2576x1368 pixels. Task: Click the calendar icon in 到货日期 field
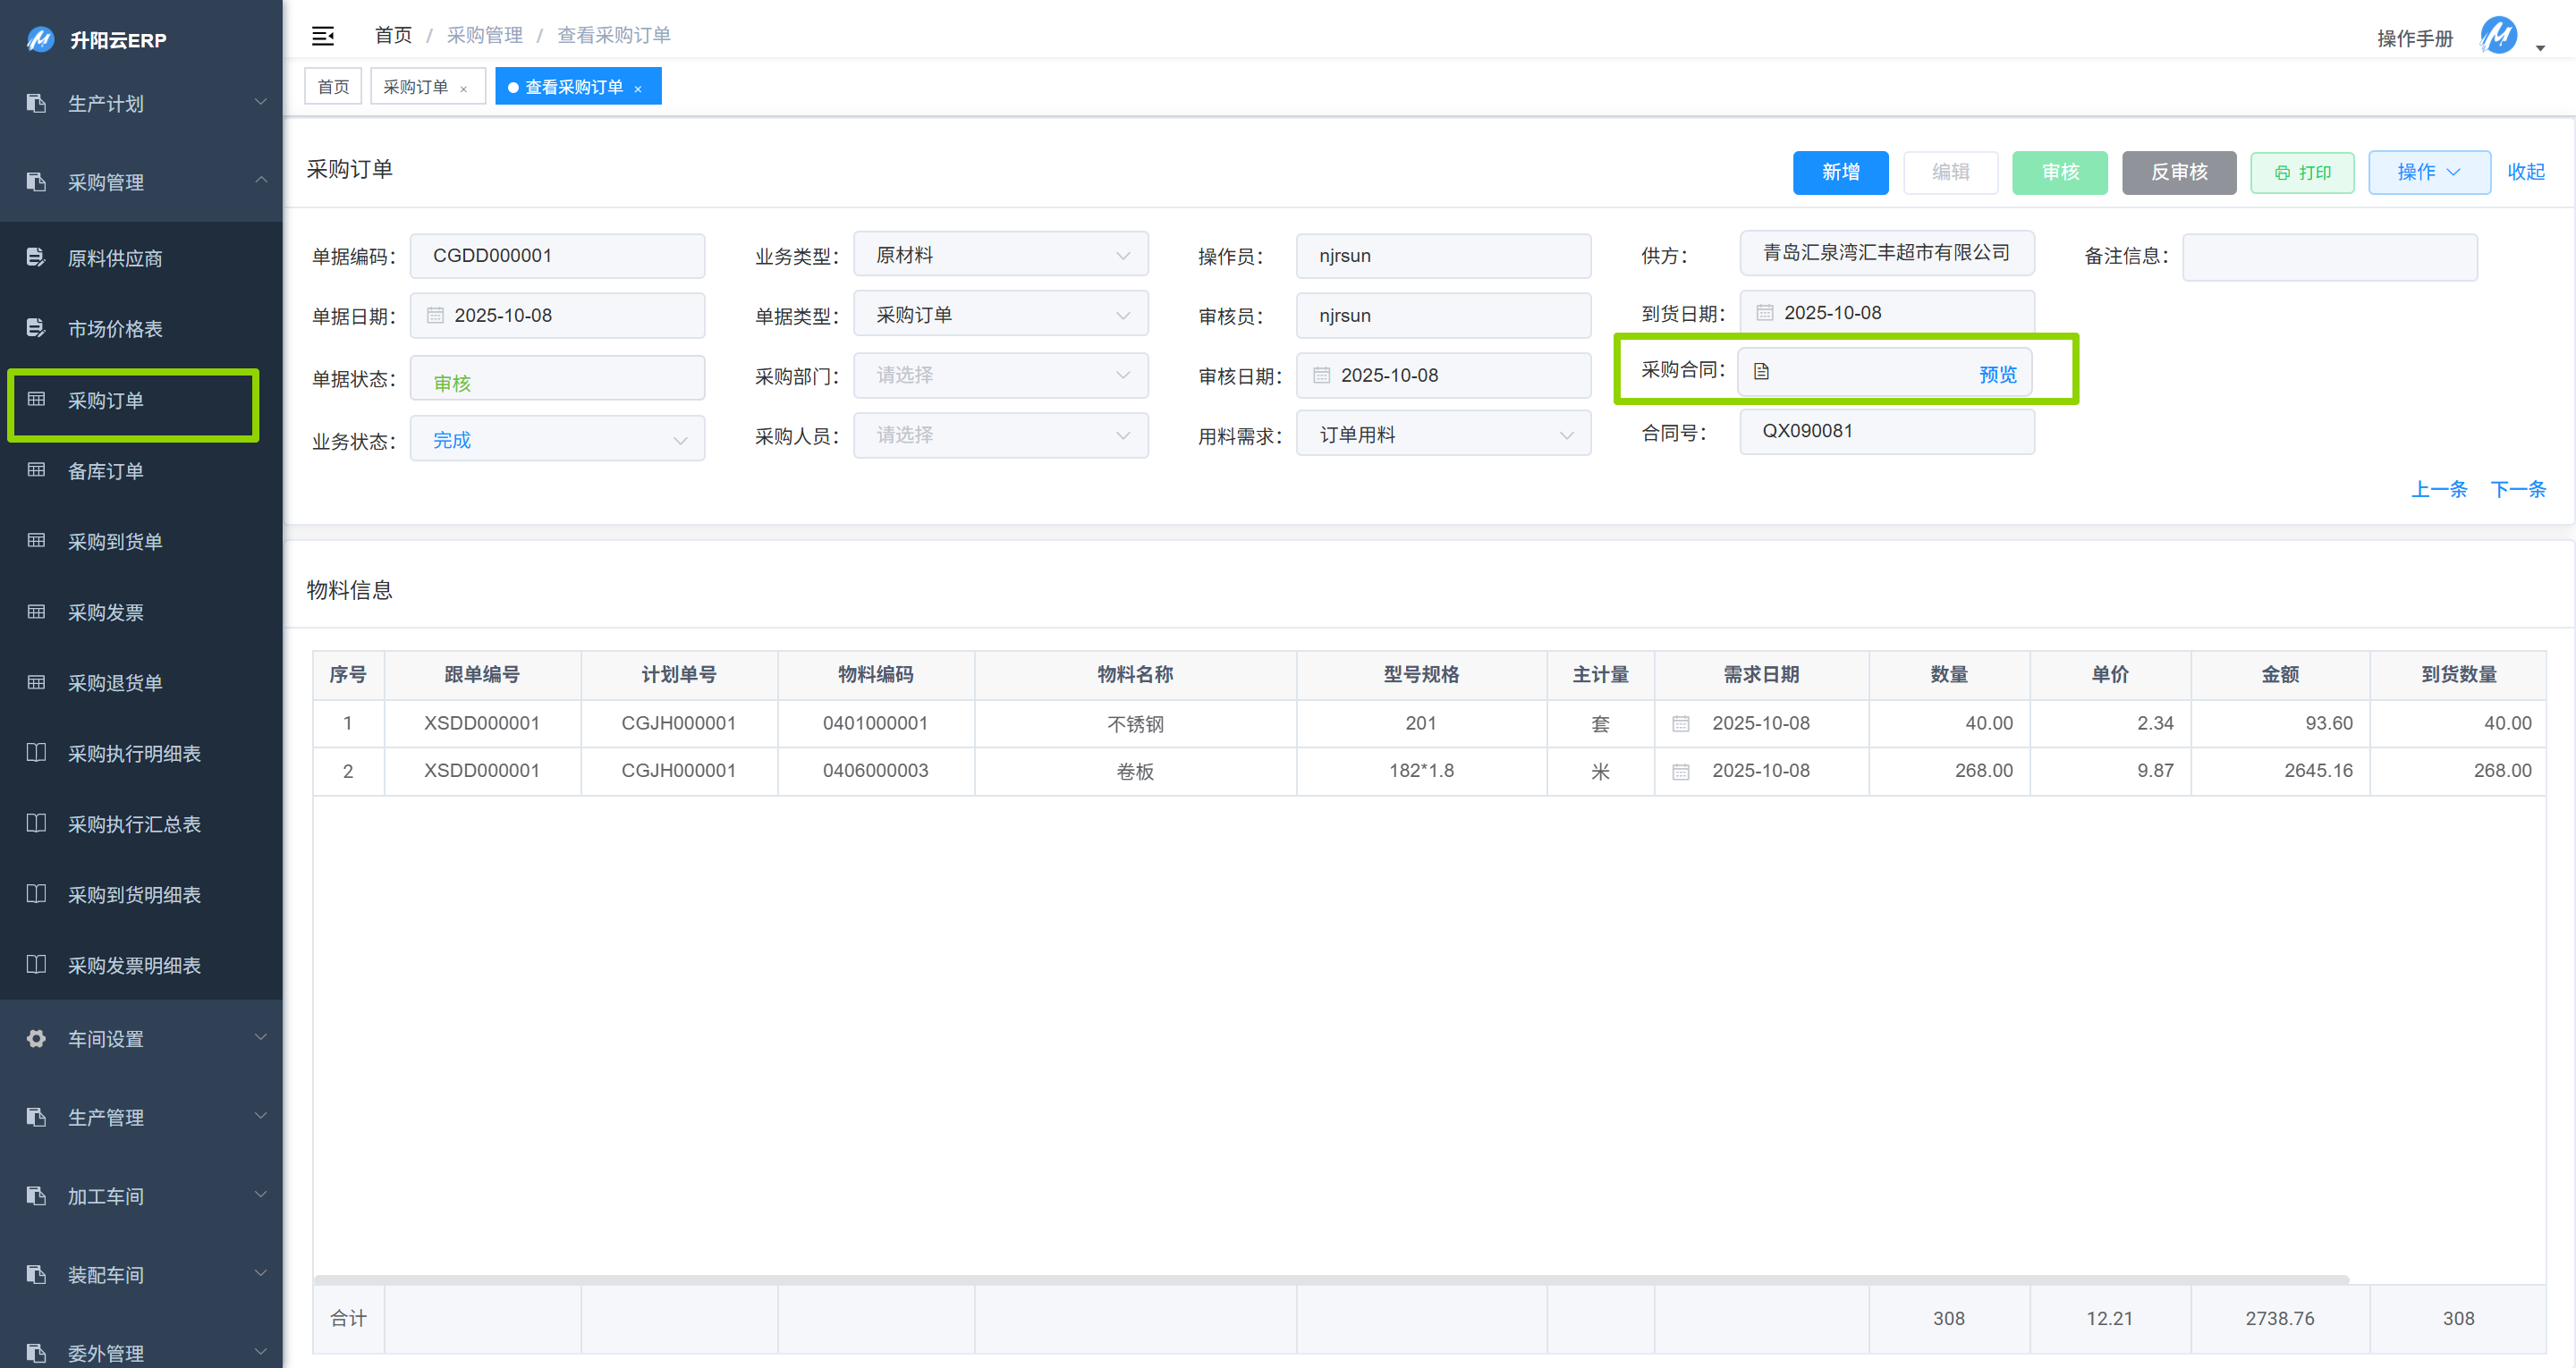pos(1764,313)
